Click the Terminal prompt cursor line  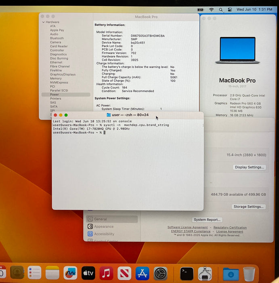pos(79,133)
